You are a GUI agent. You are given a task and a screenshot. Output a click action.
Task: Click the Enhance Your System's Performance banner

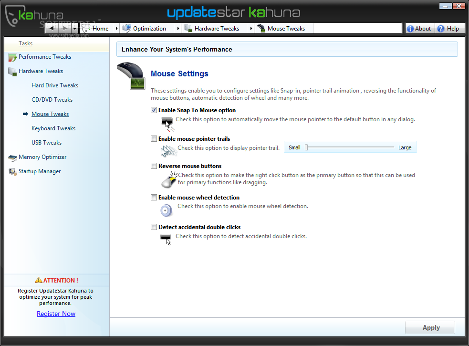click(287, 49)
